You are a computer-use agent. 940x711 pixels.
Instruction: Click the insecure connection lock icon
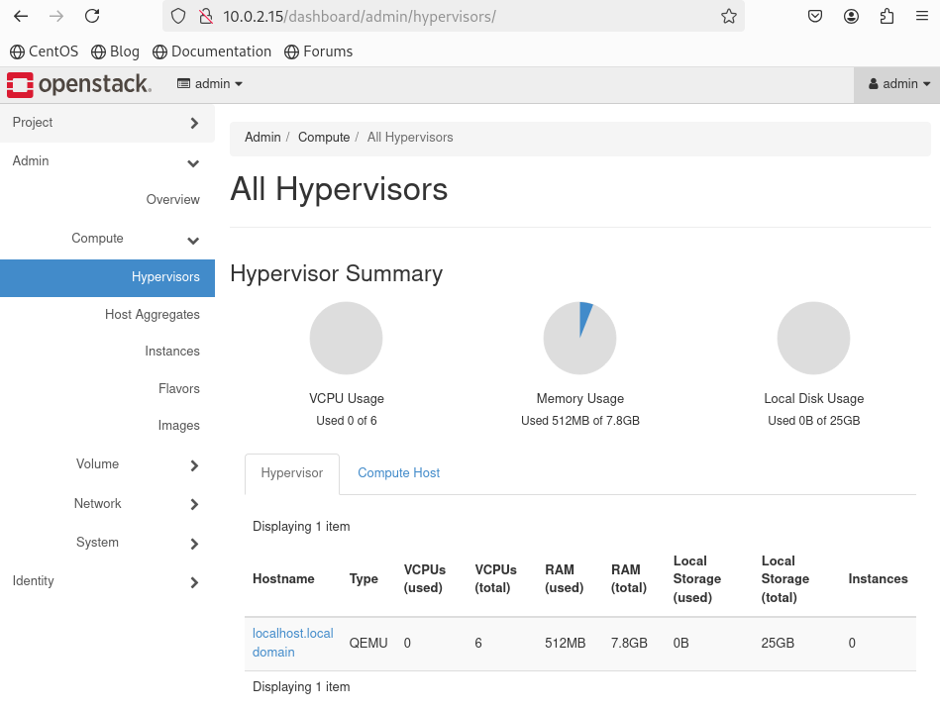point(206,16)
